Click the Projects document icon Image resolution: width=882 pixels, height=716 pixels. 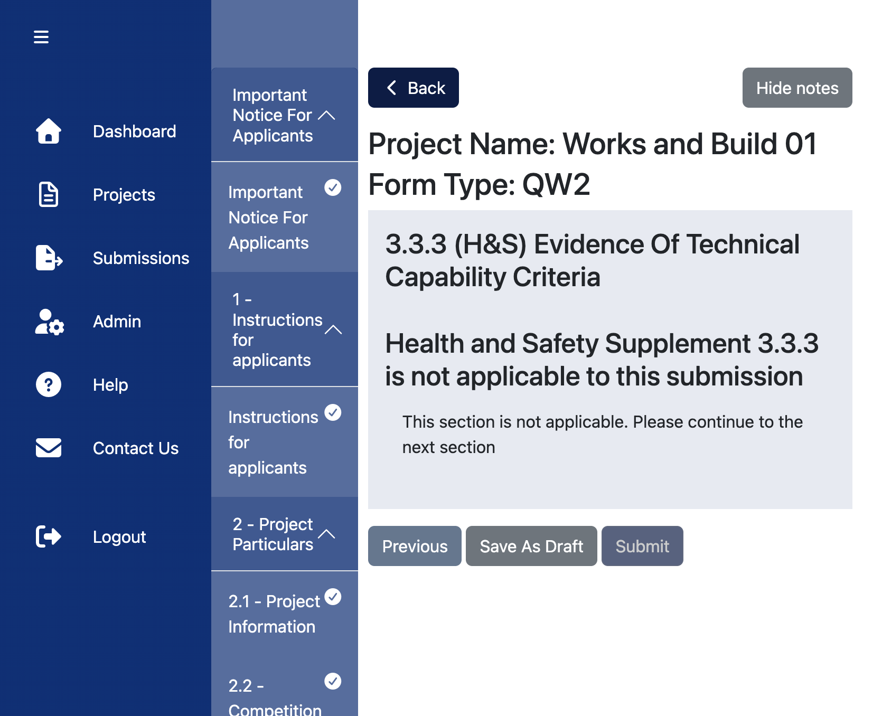point(49,194)
